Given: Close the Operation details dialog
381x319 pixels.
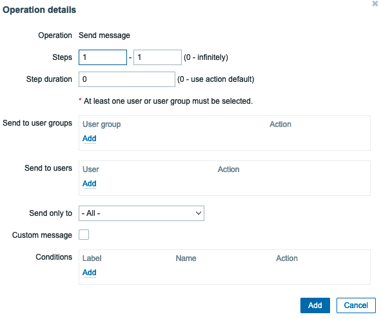Looking at the screenshot, I should (x=375, y=4).
